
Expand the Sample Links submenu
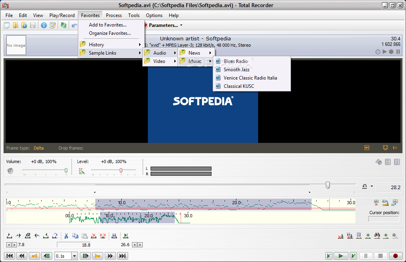click(111, 53)
